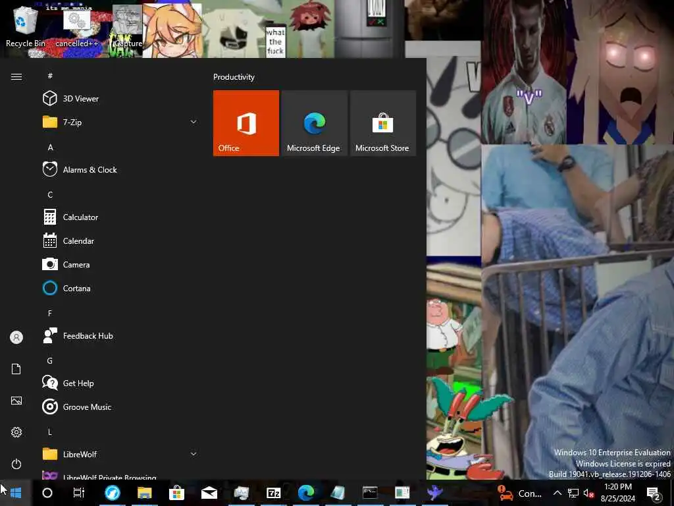Open Pictures from the Start sidebar
674x506 pixels.
tap(16, 401)
